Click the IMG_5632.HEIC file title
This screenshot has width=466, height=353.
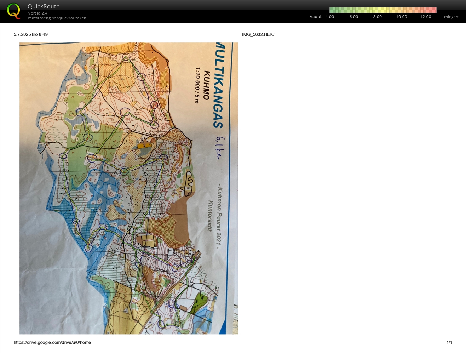[x=258, y=34]
